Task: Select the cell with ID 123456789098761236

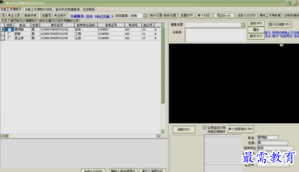Action: pos(57,38)
